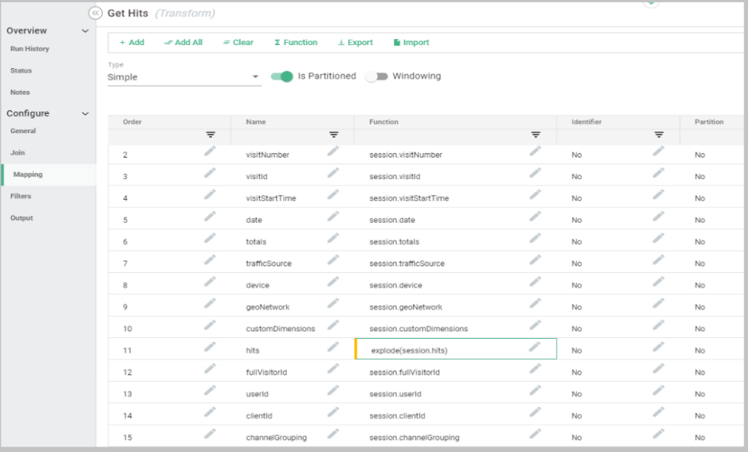Select the session.customDimensions function cell
This screenshot has width=748, height=452.
click(x=418, y=329)
